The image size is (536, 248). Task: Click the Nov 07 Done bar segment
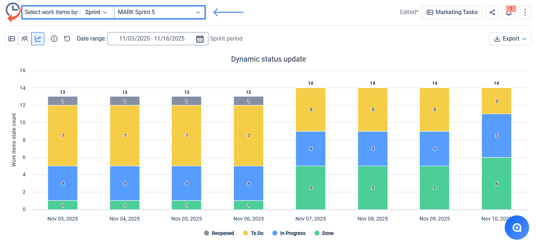(311, 188)
